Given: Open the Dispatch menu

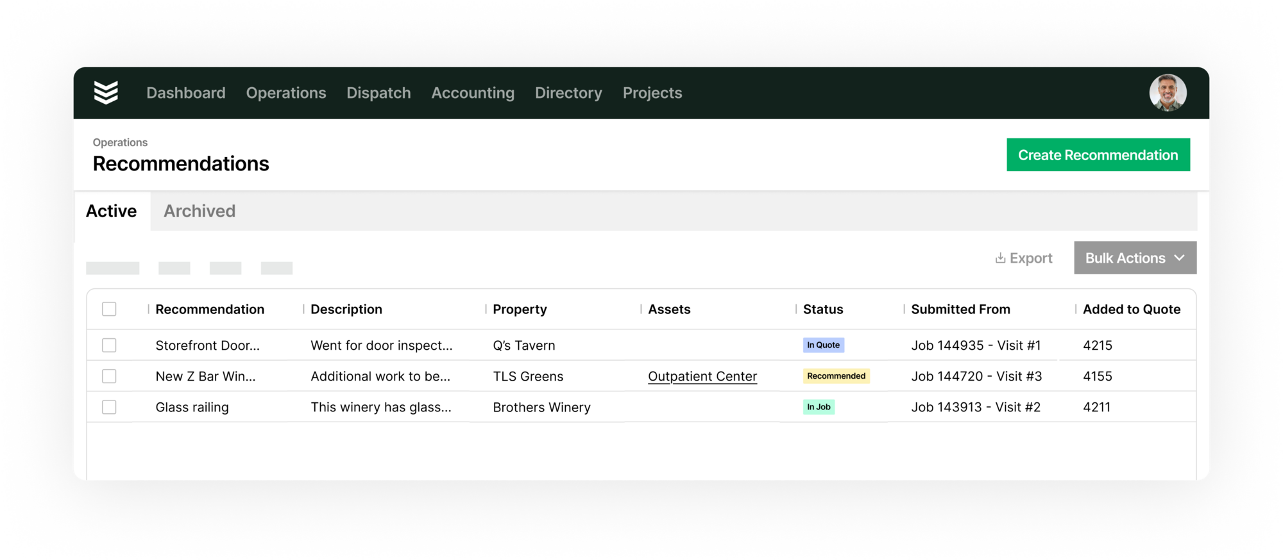Looking at the screenshot, I should pos(378,93).
